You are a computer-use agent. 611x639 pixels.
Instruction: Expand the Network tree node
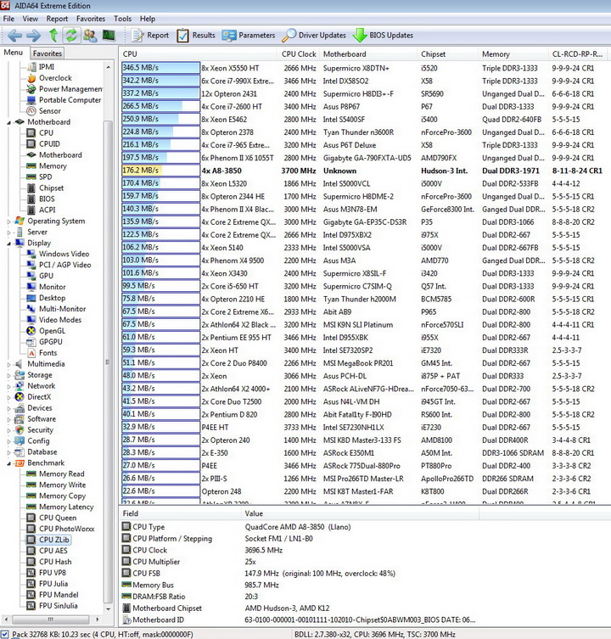point(8,386)
